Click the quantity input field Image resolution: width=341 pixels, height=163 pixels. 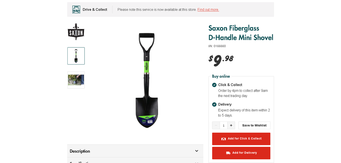click(223, 125)
